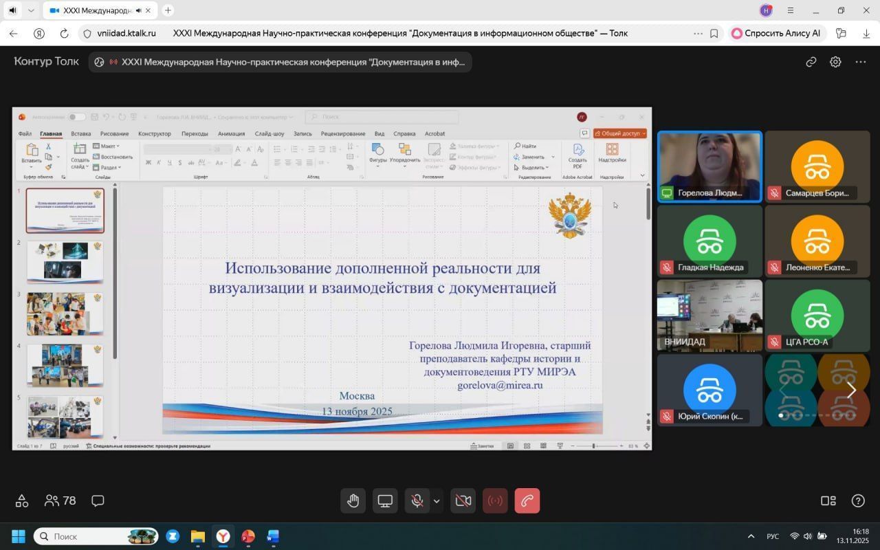Open conference settings gear icon
Screen dimensions: 880x550
(x=835, y=62)
